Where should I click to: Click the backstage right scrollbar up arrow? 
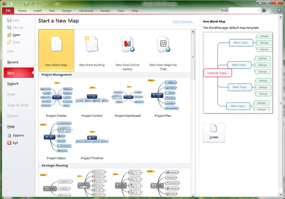280,17
